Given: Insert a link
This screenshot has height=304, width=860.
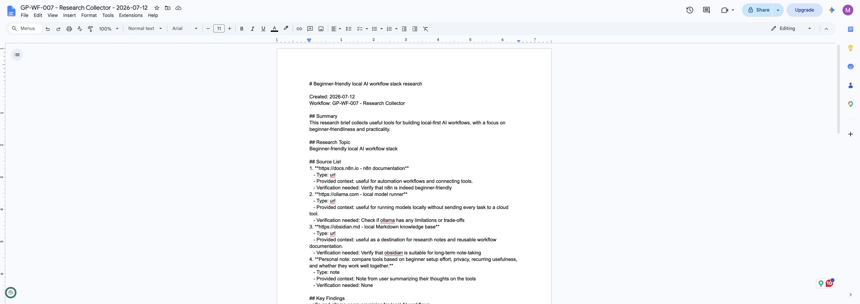Looking at the screenshot, I should click(299, 29).
